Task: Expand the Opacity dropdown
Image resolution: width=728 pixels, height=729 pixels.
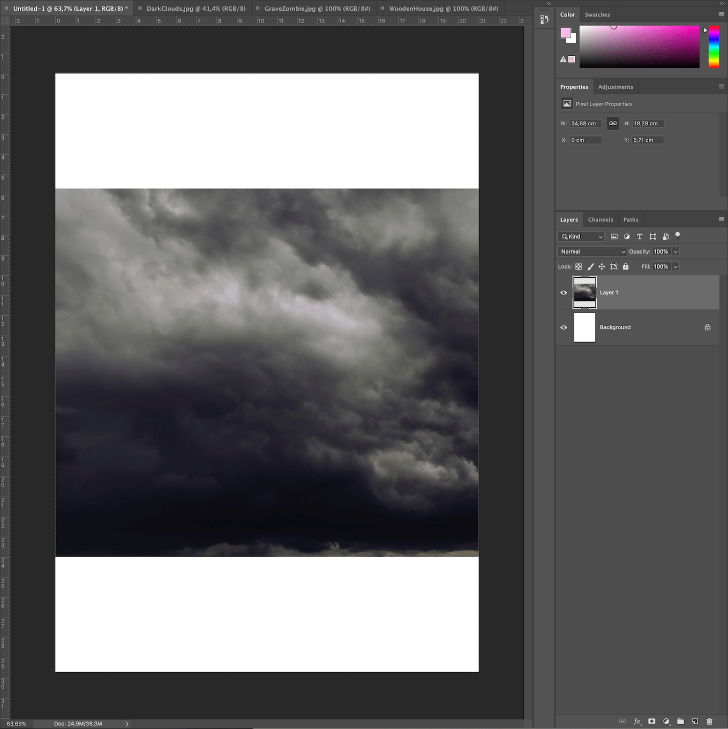Action: tap(676, 251)
